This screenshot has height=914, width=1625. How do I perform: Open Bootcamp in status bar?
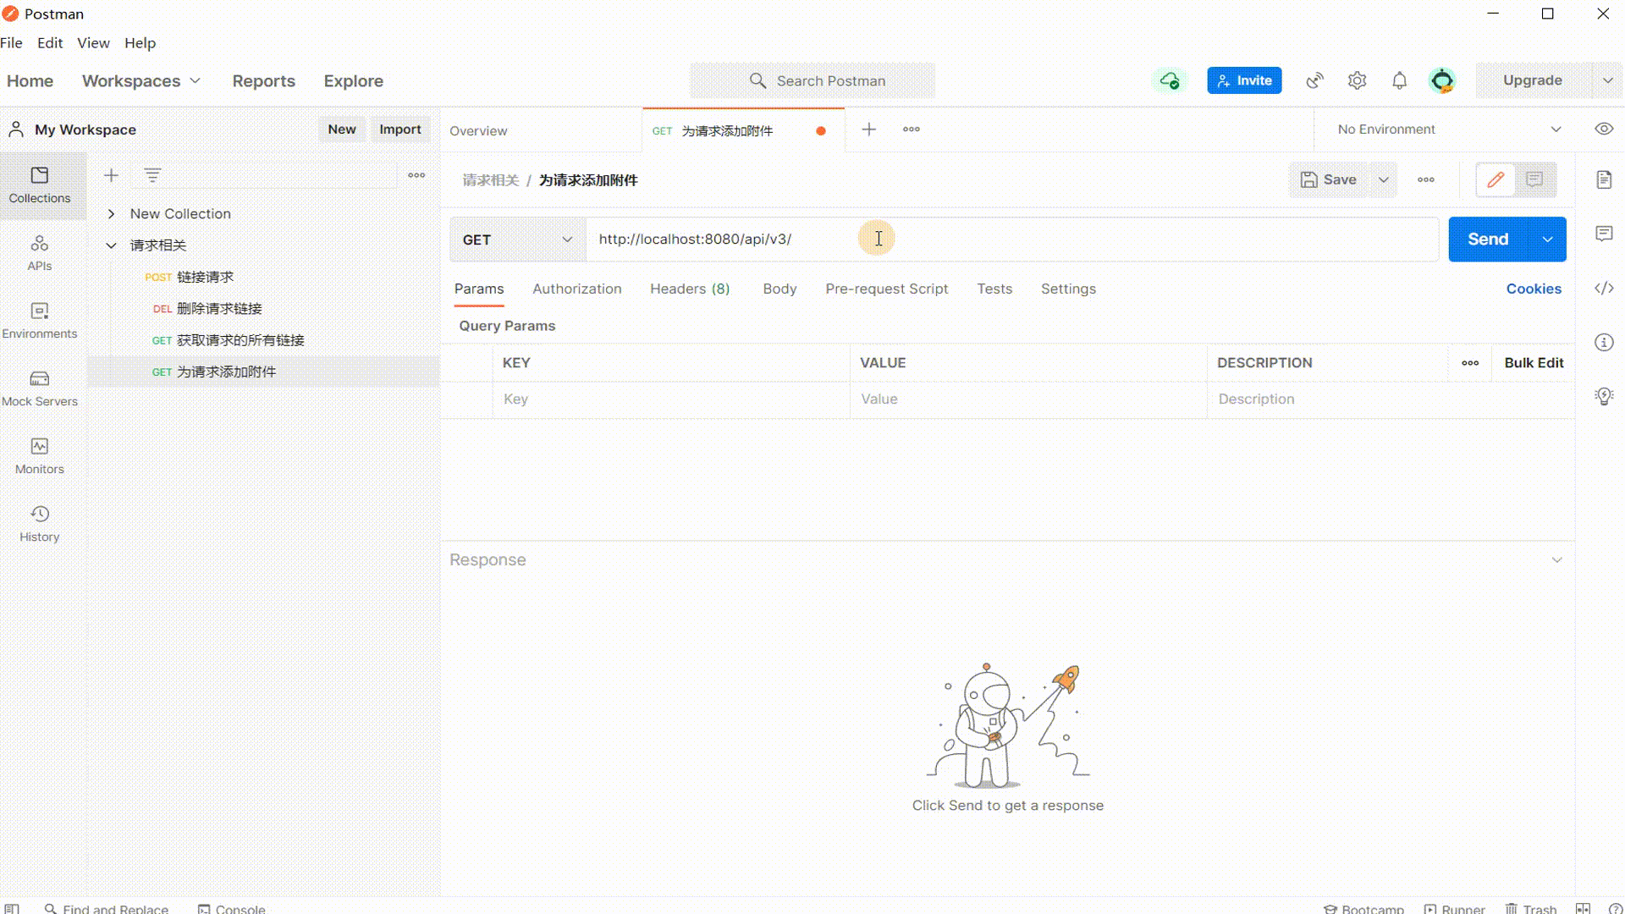(x=1363, y=908)
